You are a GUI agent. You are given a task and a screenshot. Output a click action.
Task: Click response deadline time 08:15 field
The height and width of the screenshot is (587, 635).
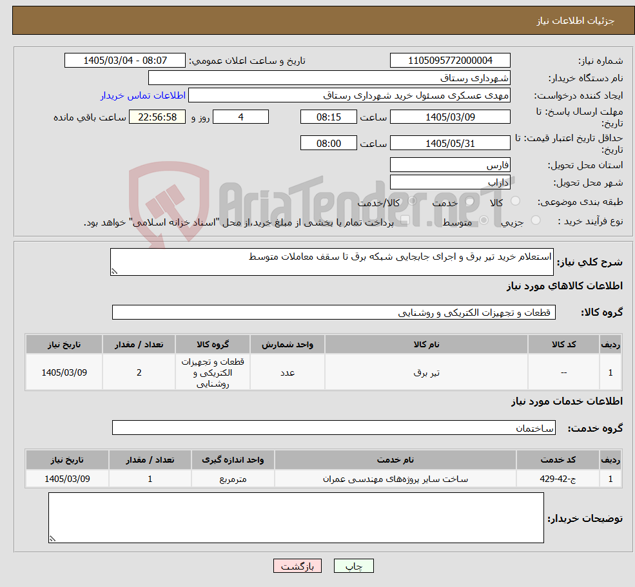click(328, 117)
